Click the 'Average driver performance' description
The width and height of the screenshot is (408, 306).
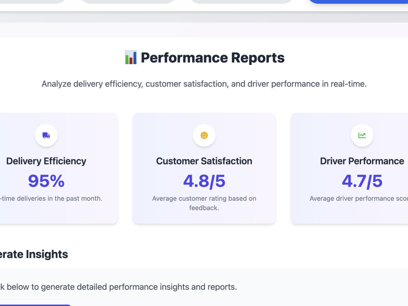click(x=359, y=198)
